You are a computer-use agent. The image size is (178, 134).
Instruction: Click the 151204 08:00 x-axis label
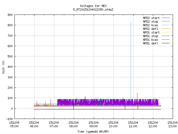pyautogui.click(x=73, y=125)
